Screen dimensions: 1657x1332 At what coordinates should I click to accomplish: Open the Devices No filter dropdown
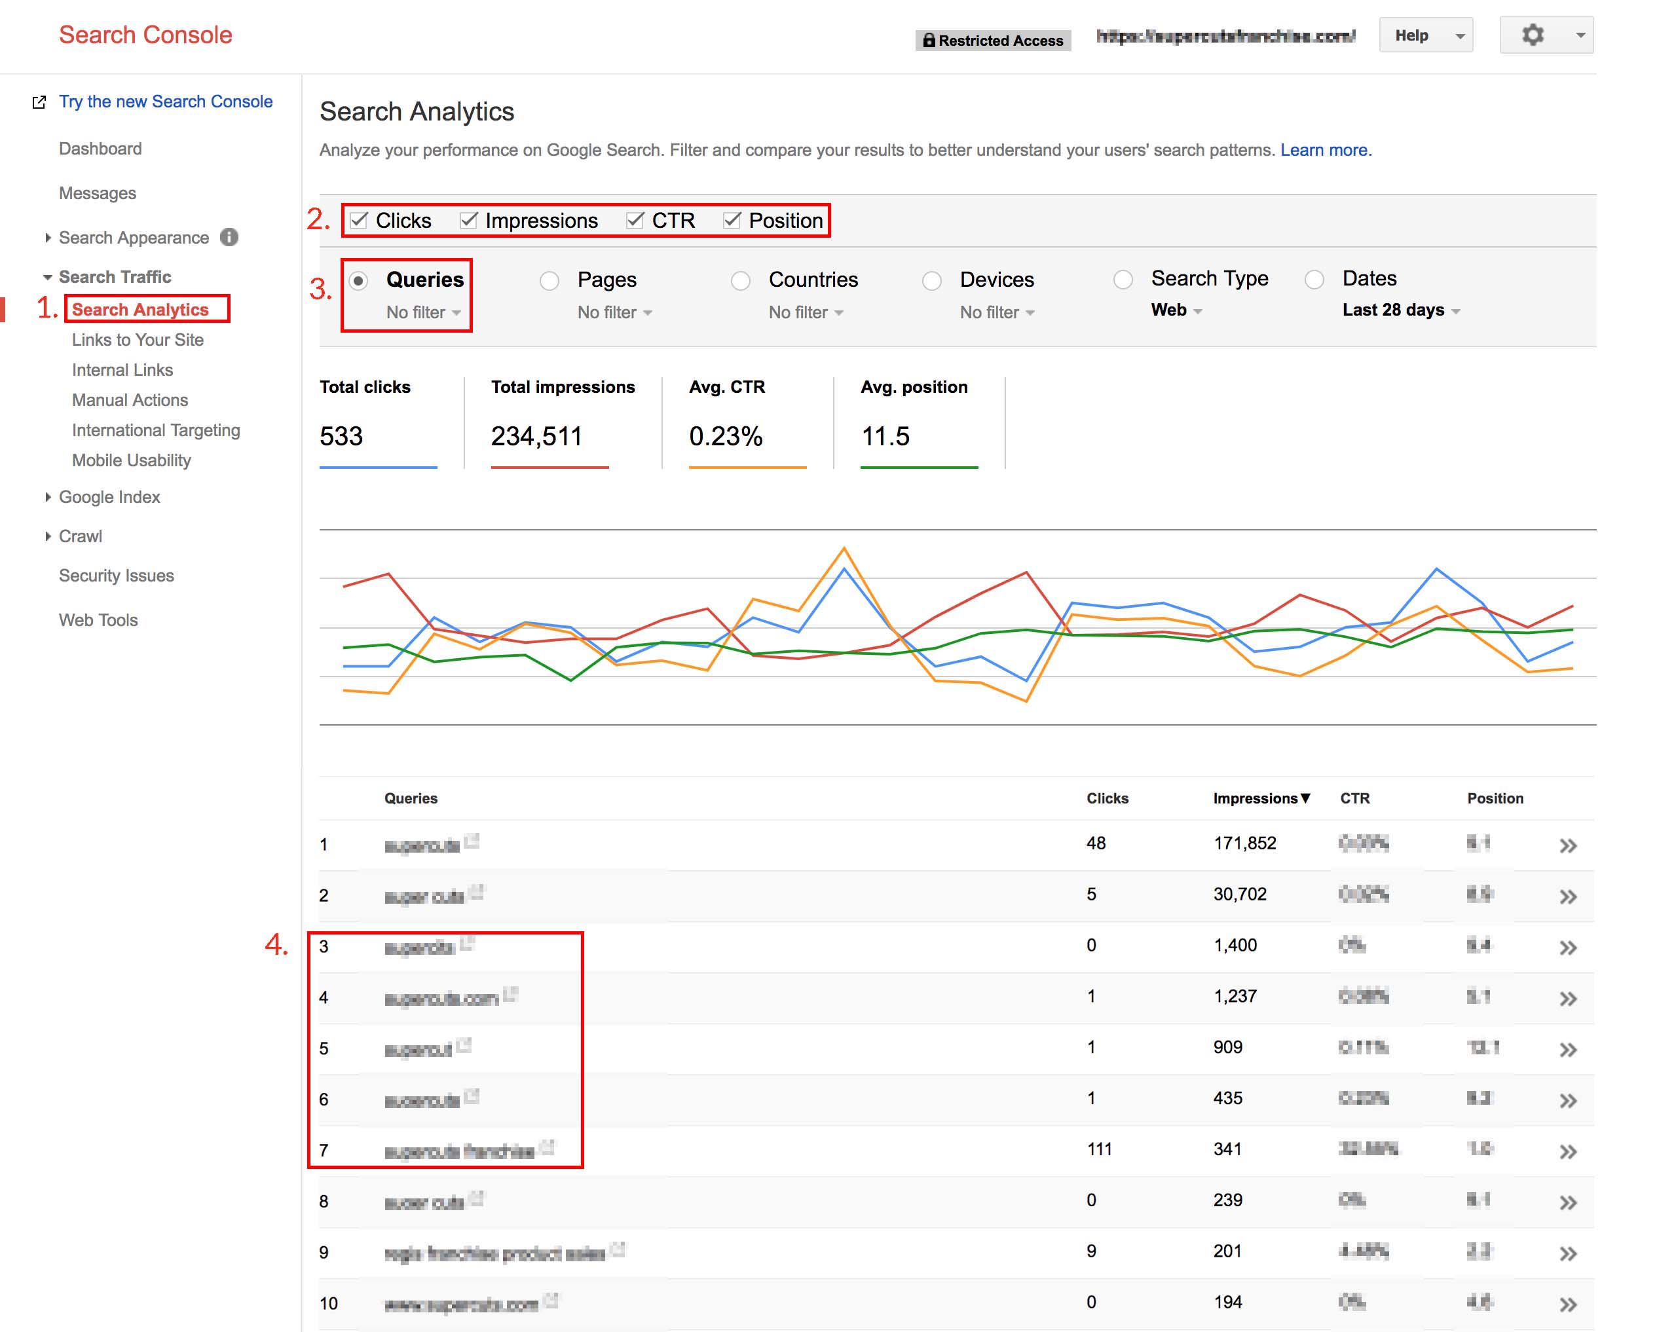point(997,313)
